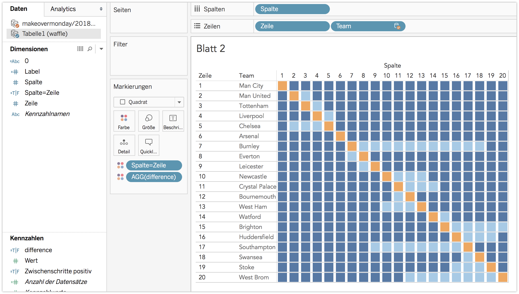This screenshot has width=519, height=294.
Task: Open the Analytics pane selector arrows
Action: [101, 9]
